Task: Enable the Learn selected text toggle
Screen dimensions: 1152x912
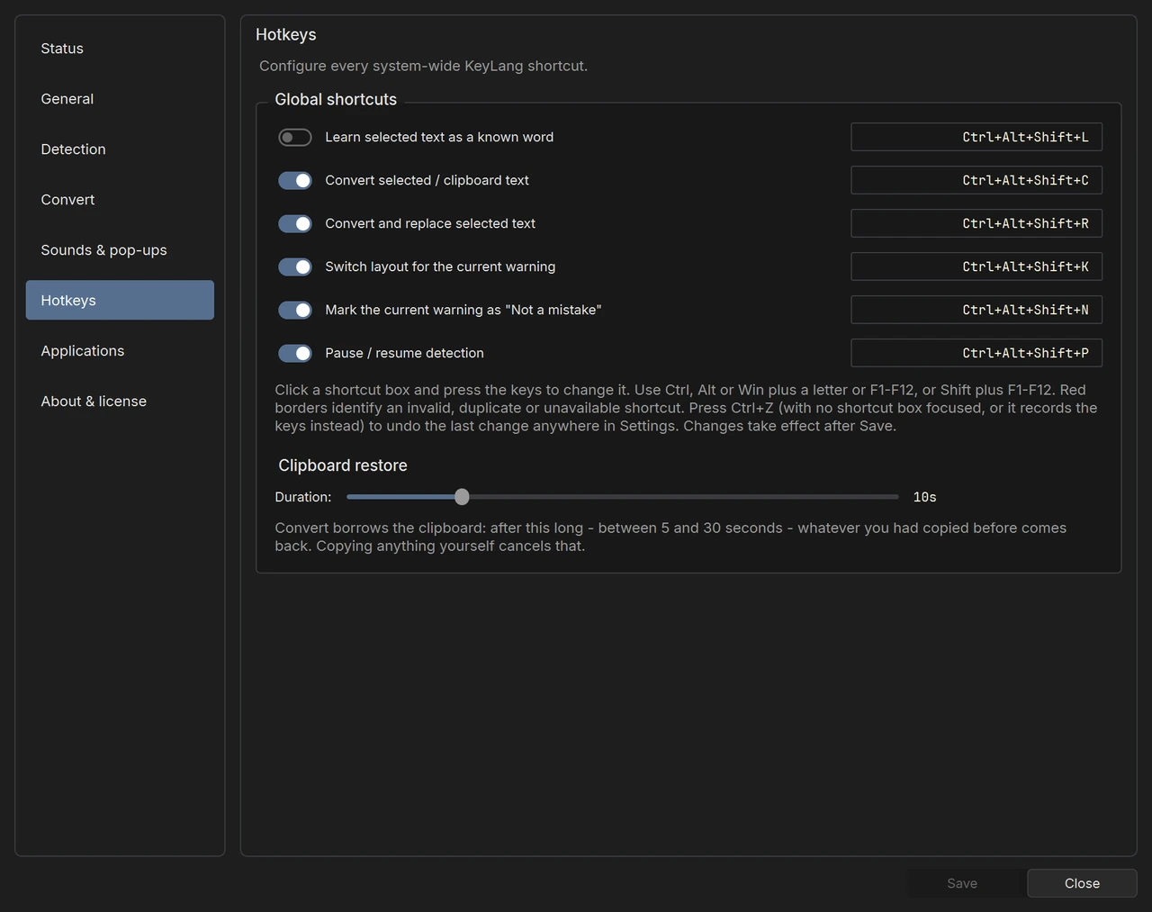Action: click(295, 137)
